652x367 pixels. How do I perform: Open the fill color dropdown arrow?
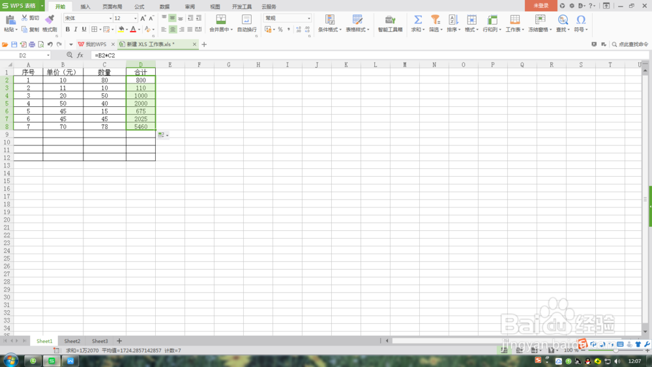(127, 29)
